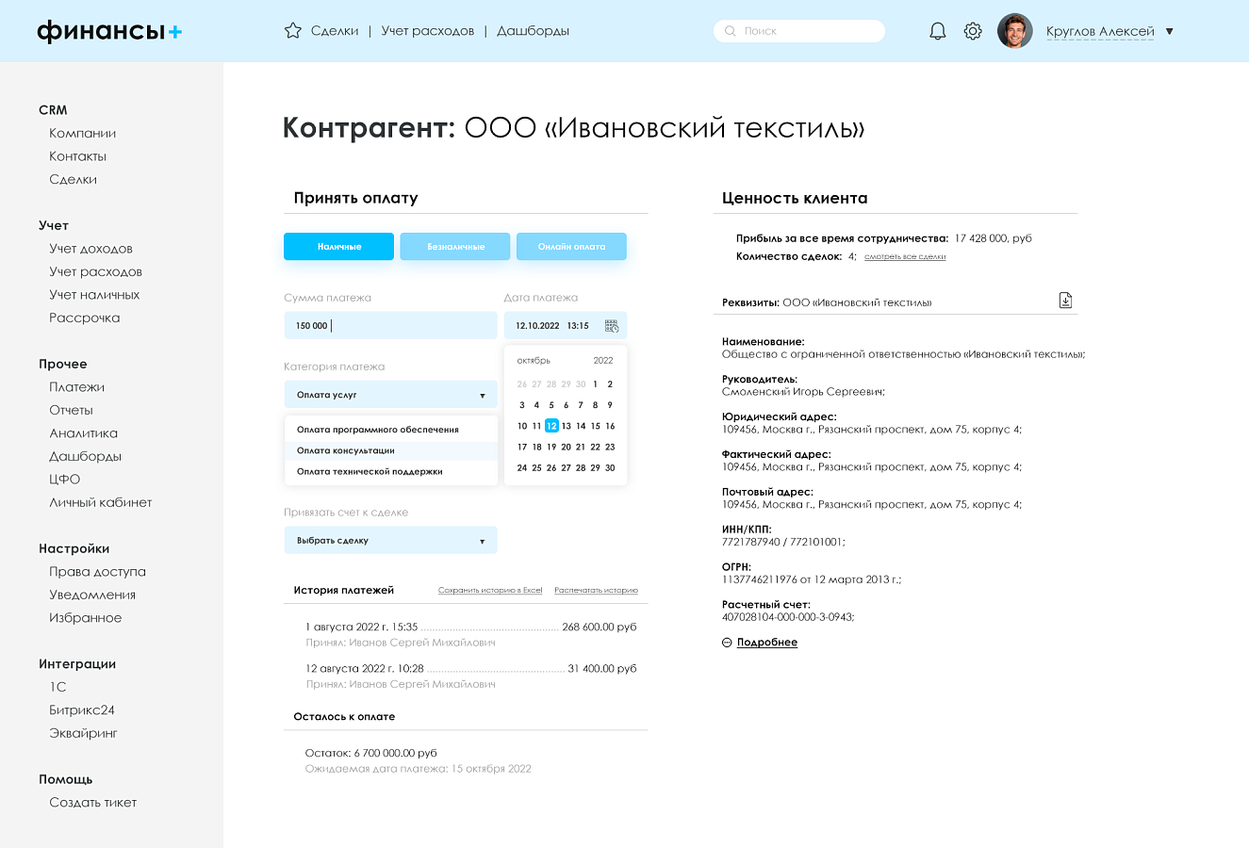
Task: Click the Дата платежа input field
Action: (x=566, y=326)
